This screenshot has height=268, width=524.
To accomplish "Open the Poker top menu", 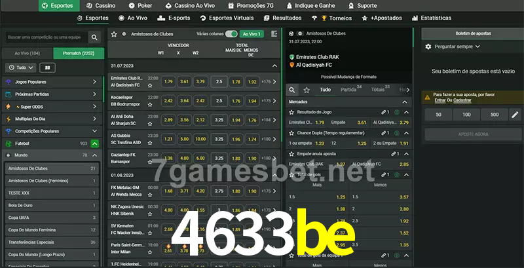I will pyautogui.click(x=141, y=6).
